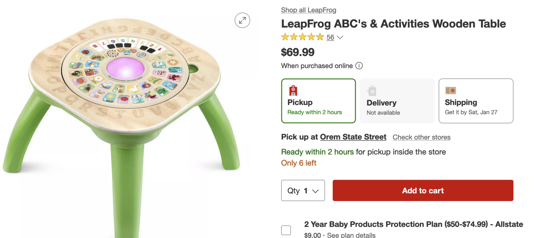The image size is (542, 238).
Task: Check the 2 Year Protection Plan checkbox
Action: click(286, 230)
